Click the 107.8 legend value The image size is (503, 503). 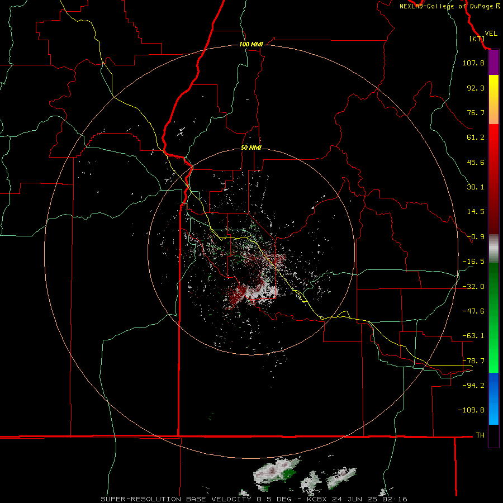473,63
